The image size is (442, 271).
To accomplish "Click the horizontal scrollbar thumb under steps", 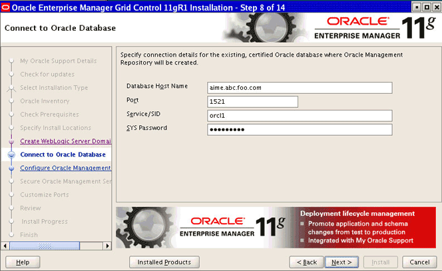I will click(45, 246).
